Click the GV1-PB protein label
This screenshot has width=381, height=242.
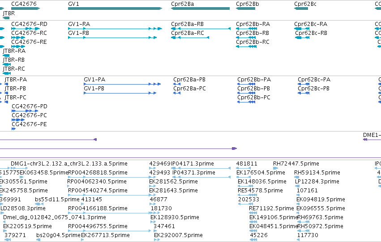(x=94, y=89)
